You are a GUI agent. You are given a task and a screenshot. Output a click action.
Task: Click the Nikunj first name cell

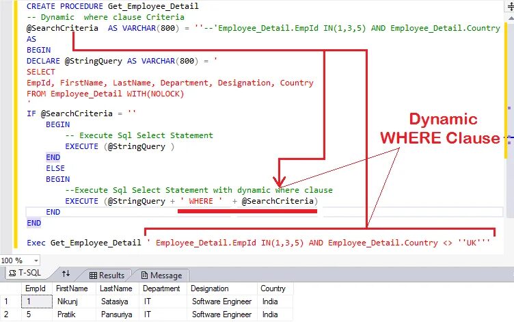[x=74, y=301]
